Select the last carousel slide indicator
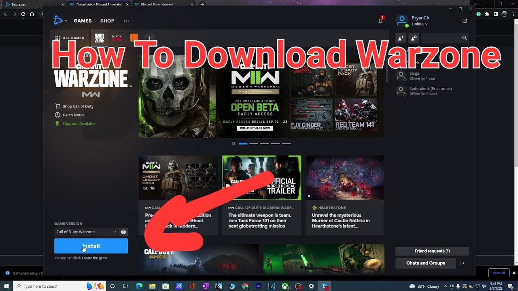This screenshot has height=291, width=518. click(x=286, y=143)
